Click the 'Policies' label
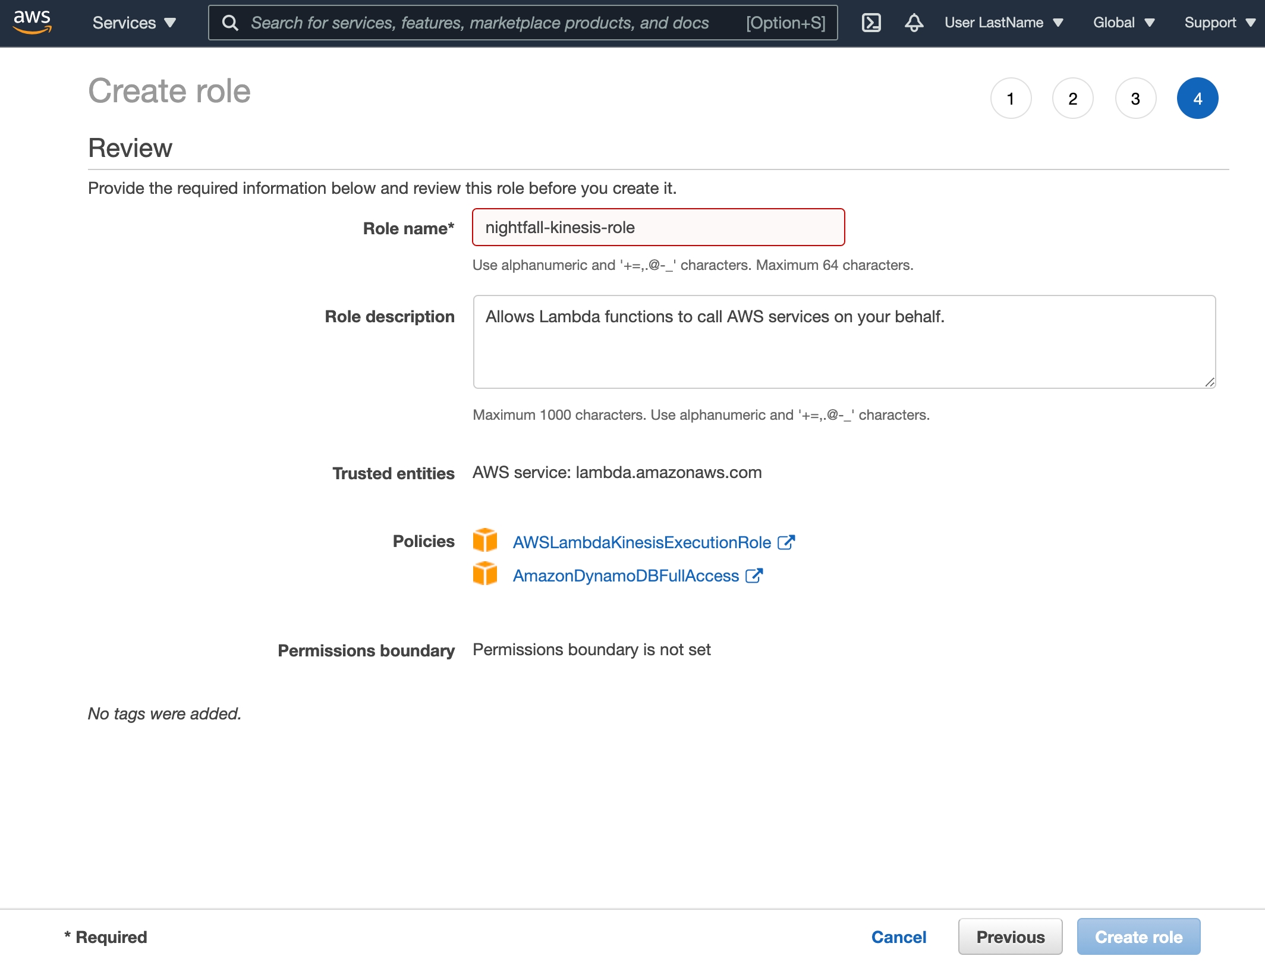 tap(424, 541)
